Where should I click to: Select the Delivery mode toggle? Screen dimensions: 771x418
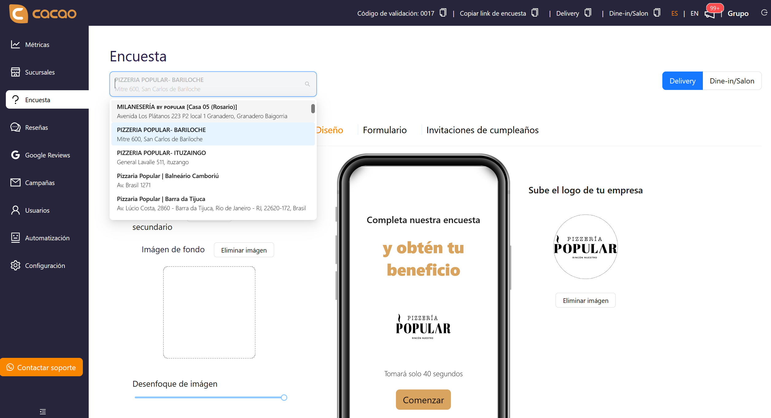point(683,81)
